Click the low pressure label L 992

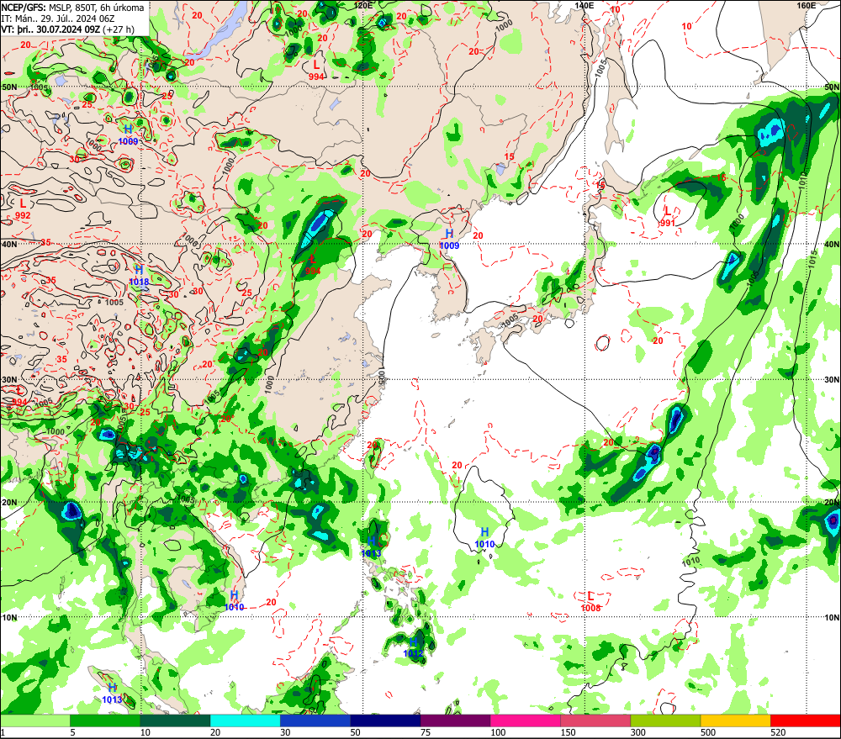point(23,209)
